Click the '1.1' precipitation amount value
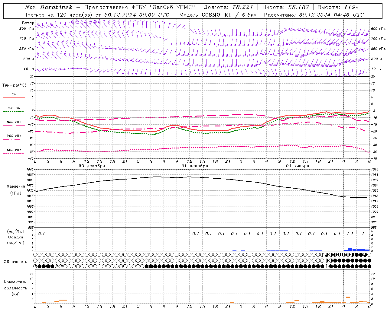Screen dimensions: 387x309 pyautogui.click(x=350, y=234)
